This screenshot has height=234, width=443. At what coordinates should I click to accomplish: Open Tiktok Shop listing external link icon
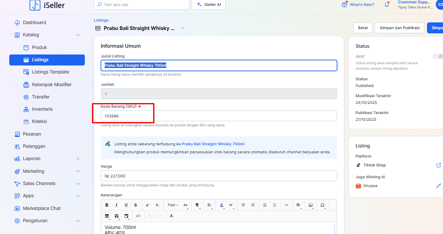tap(438, 165)
